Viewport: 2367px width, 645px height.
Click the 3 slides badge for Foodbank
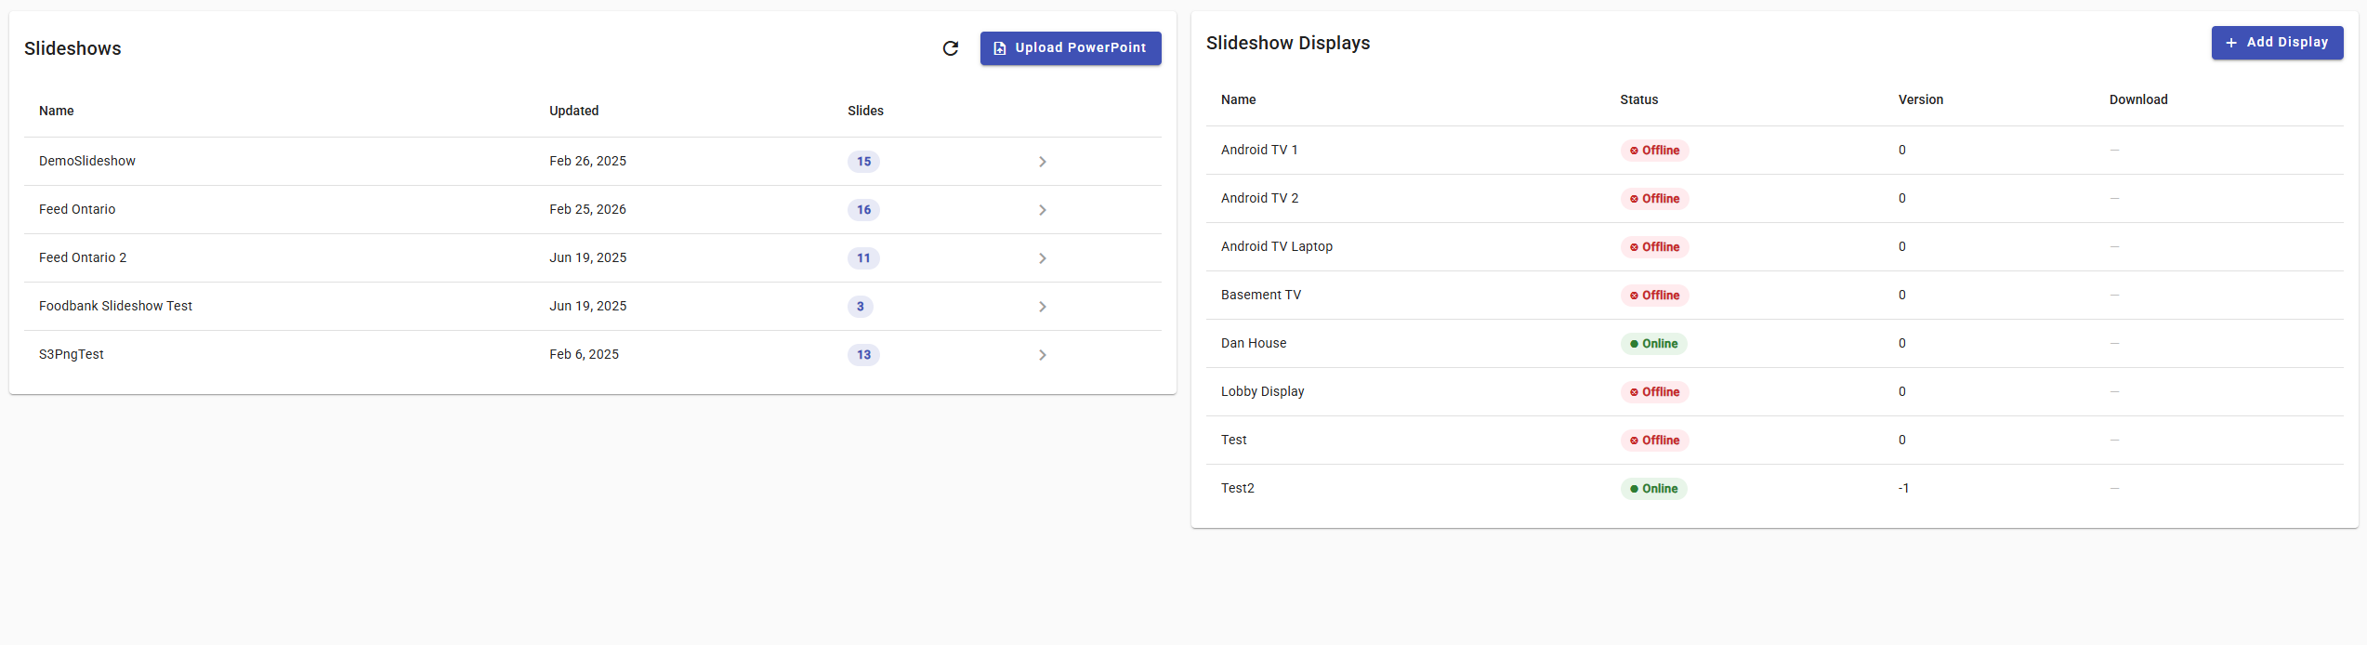tap(860, 307)
